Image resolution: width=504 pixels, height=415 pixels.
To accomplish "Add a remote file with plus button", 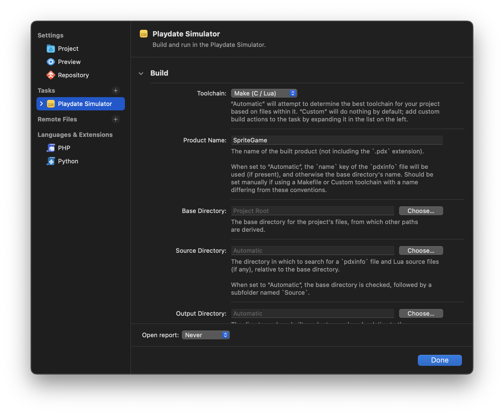I will pos(116,119).
